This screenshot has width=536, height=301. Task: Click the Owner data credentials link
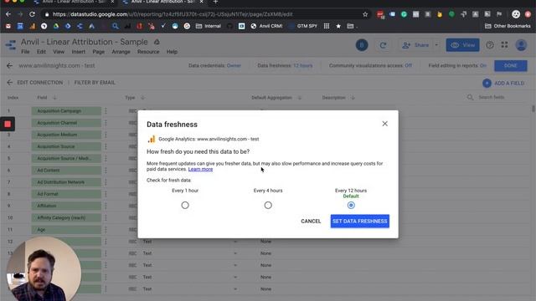[234, 65]
